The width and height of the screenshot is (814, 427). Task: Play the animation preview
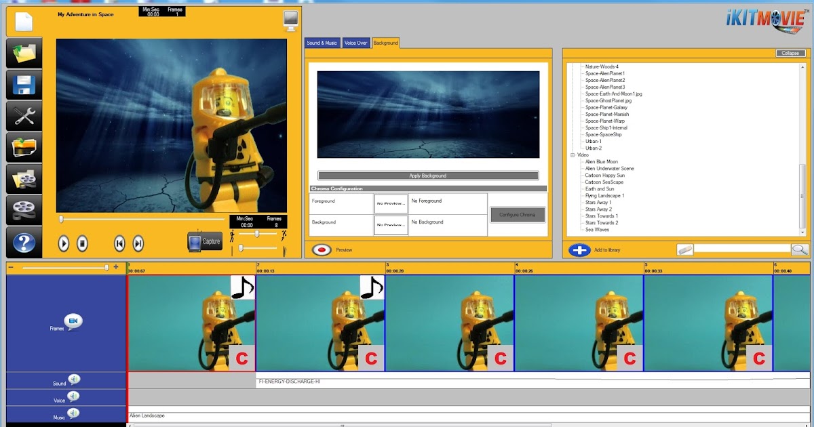[64, 243]
